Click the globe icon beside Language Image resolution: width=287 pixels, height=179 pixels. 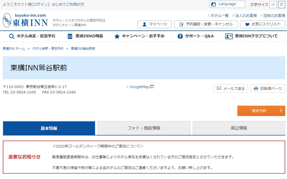[x=213, y=4]
